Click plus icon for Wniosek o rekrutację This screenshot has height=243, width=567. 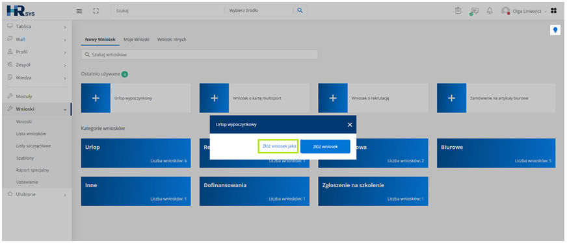333,98
